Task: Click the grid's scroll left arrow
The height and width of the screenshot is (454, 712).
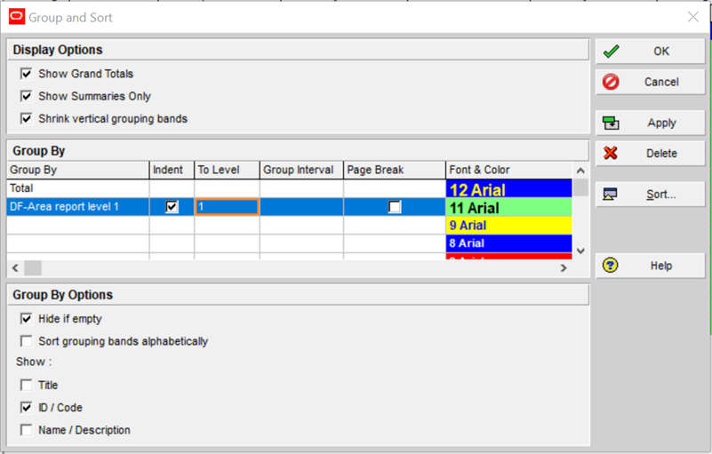Action: 15,267
